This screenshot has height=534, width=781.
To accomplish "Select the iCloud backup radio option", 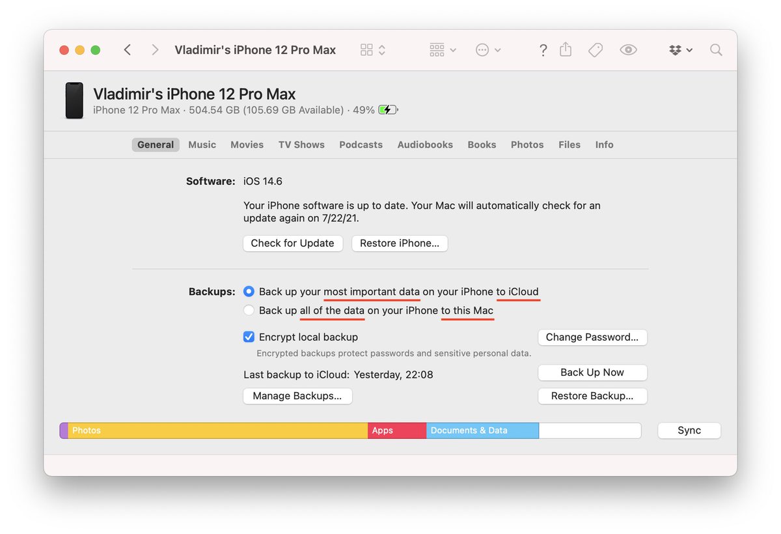I will click(249, 292).
